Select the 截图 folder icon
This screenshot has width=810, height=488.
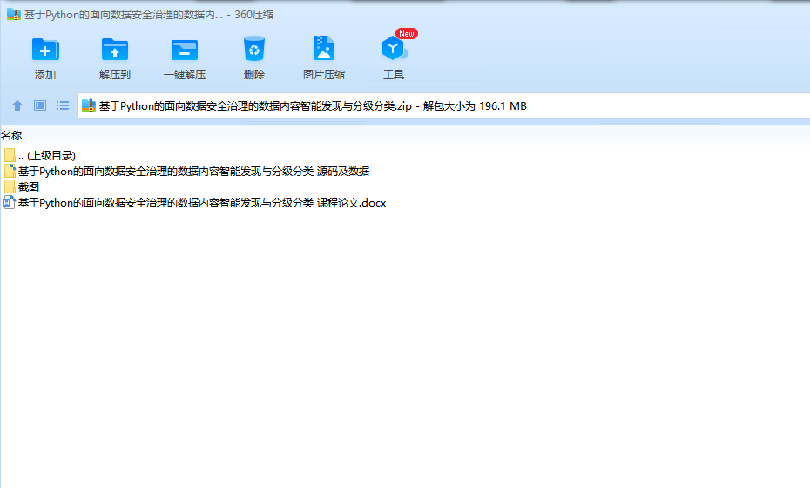10,186
